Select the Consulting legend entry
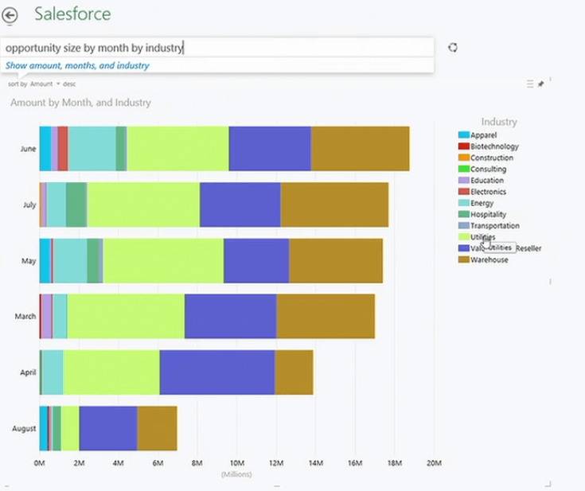This screenshot has height=491, width=585. [x=487, y=169]
